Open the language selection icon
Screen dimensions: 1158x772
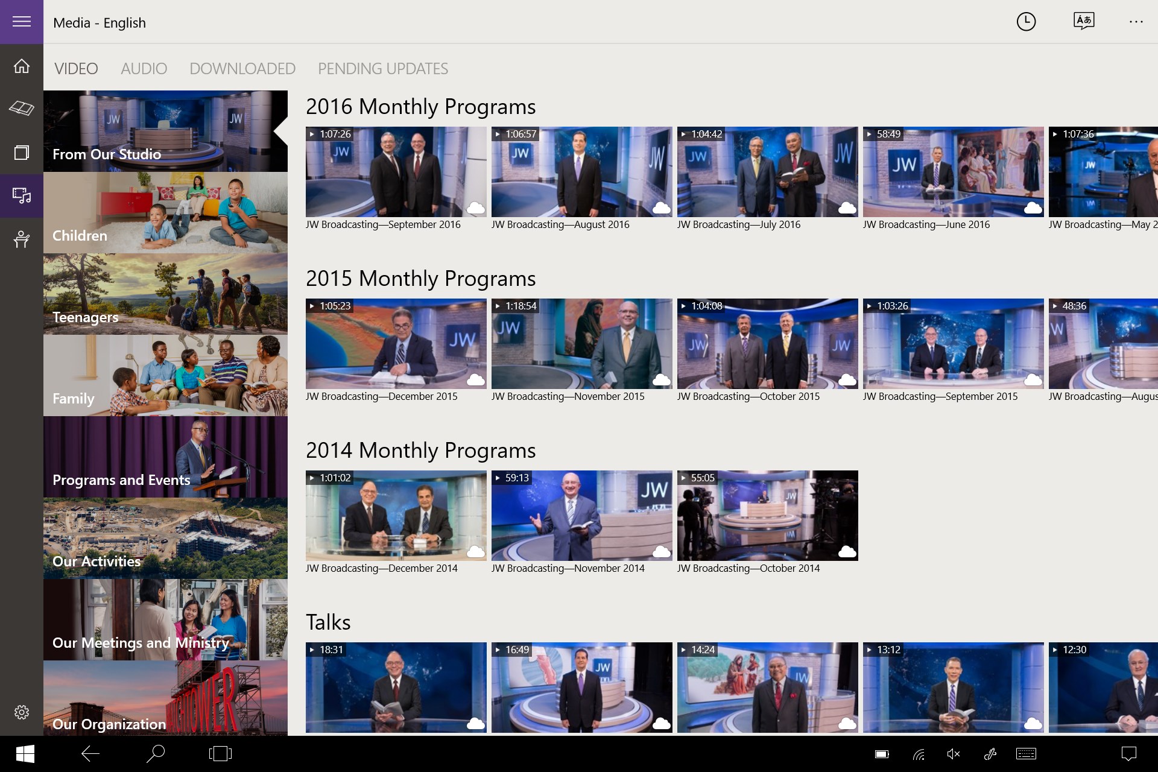point(1084,22)
